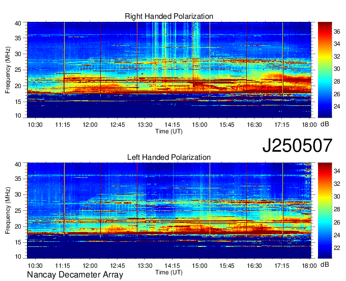Click 10:30 tick on right-handed plot time axis
This screenshot has width=346, height=281.
tap(35, 125)
